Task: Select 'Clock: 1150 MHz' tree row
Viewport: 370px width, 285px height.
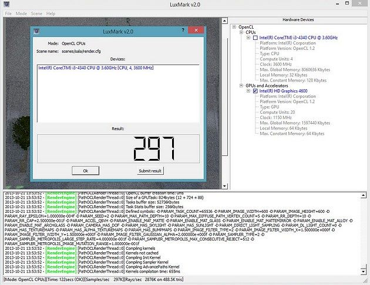Action: tap(275, 117)
